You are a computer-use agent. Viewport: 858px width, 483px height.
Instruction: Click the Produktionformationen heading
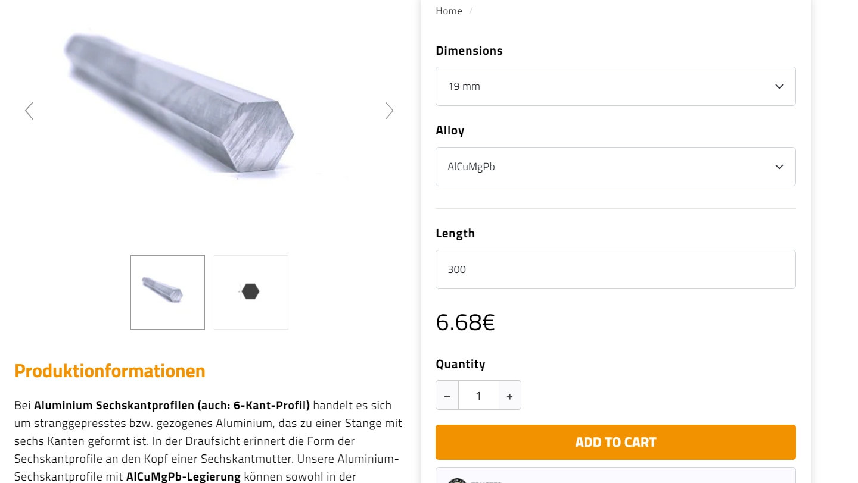(110, 371)
